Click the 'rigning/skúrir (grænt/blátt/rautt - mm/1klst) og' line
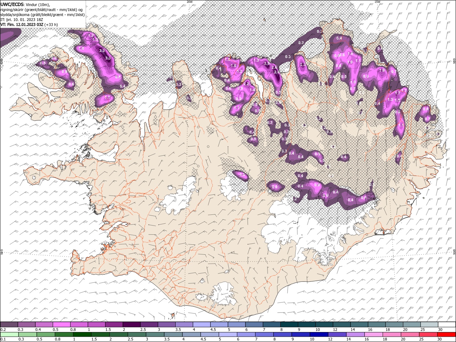Viewport: 456px width, 342px height. (x=42, y=10)
